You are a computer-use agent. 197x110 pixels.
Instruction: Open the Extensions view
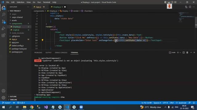click(x=3, y=35)
